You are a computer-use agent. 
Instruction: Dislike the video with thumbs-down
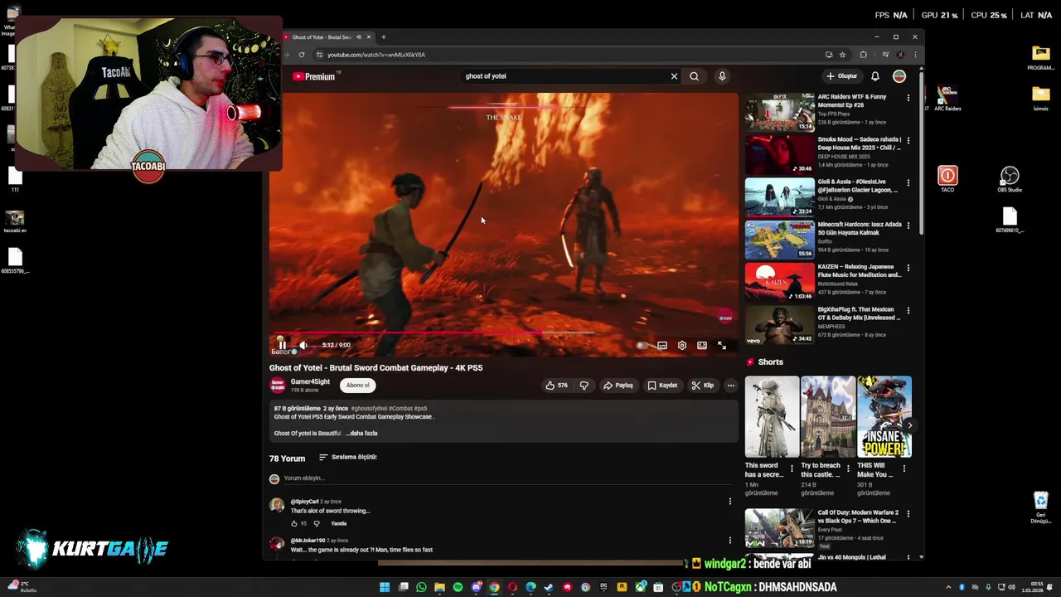[x=584, y=386]
